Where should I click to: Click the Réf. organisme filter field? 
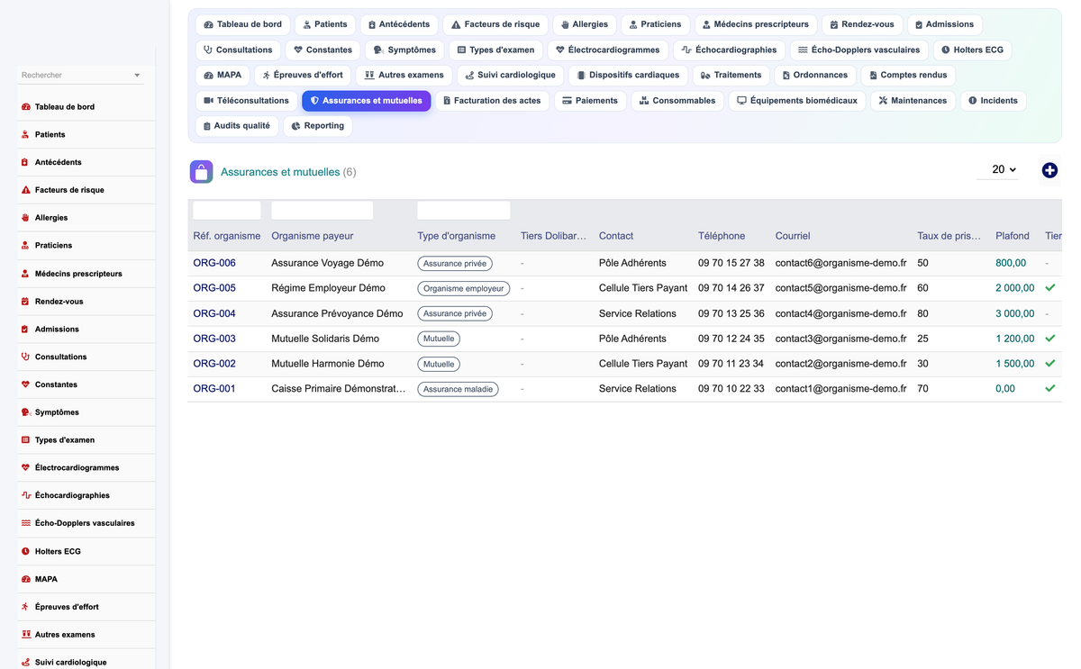coord(227,211)
